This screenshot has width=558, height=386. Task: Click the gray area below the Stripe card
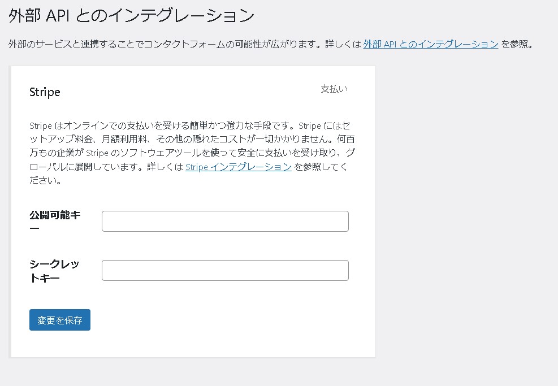click(192, 372)
